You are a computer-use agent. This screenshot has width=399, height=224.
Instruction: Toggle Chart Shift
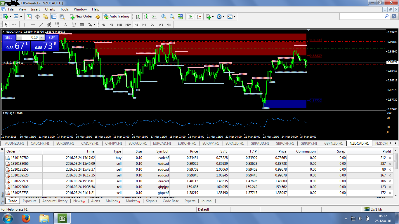pos(199,17)
